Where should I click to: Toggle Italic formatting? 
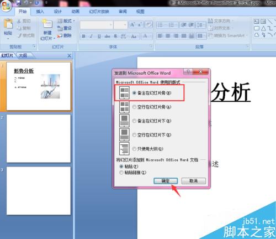[91, 36]
